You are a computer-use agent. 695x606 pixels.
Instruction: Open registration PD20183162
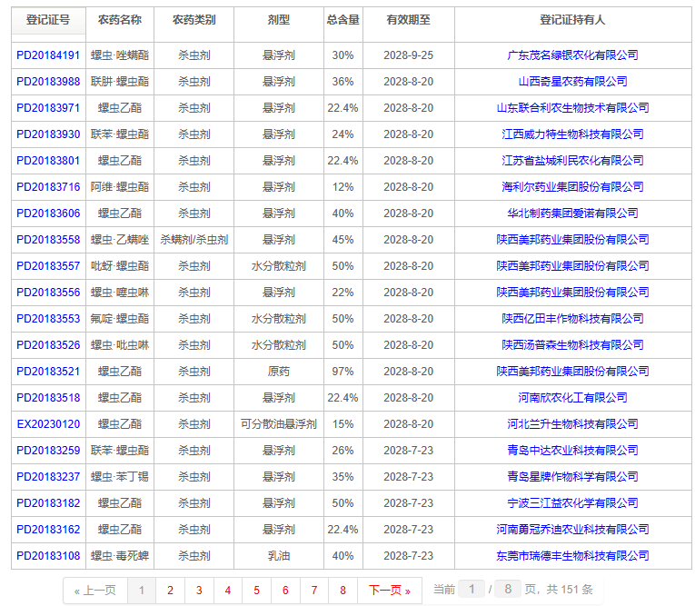coord(48,530)
